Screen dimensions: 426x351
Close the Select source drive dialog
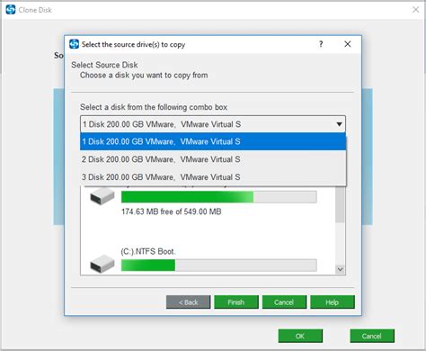(x=348, y=44)
